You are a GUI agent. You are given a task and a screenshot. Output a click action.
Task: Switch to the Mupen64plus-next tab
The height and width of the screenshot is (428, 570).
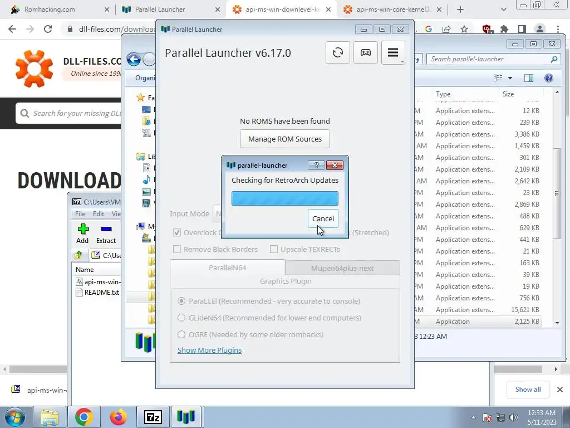click(x=342, y=268)
